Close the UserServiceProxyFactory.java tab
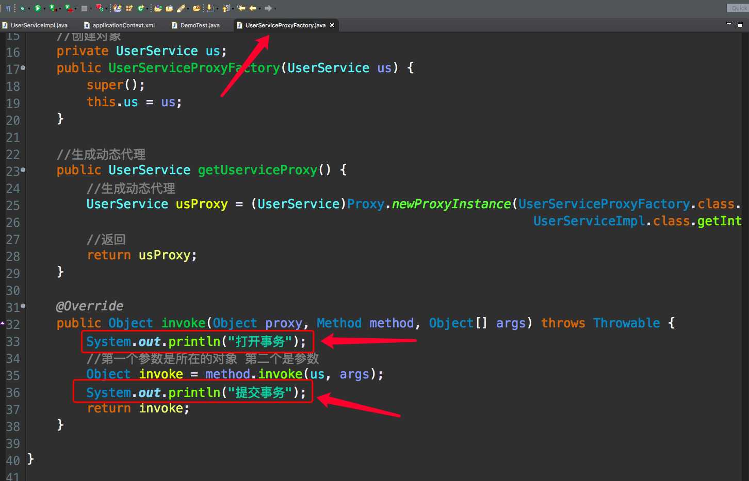The image size is (749, 481). point(332,25)
